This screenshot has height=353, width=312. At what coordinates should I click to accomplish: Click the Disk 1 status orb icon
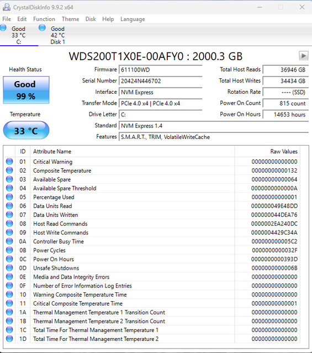click(x=42, y=28)
